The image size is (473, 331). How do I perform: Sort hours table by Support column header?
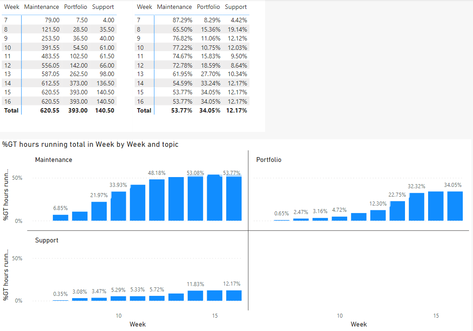coord(103,7)
